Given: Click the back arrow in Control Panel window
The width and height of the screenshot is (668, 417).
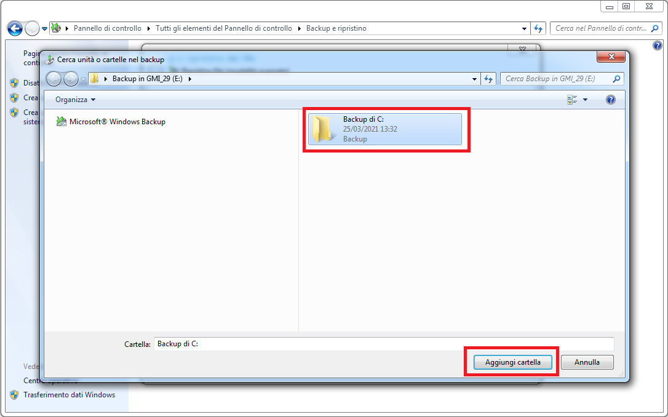Looking at the screenshot, I should pyautogui.click(x=15, y=28).
